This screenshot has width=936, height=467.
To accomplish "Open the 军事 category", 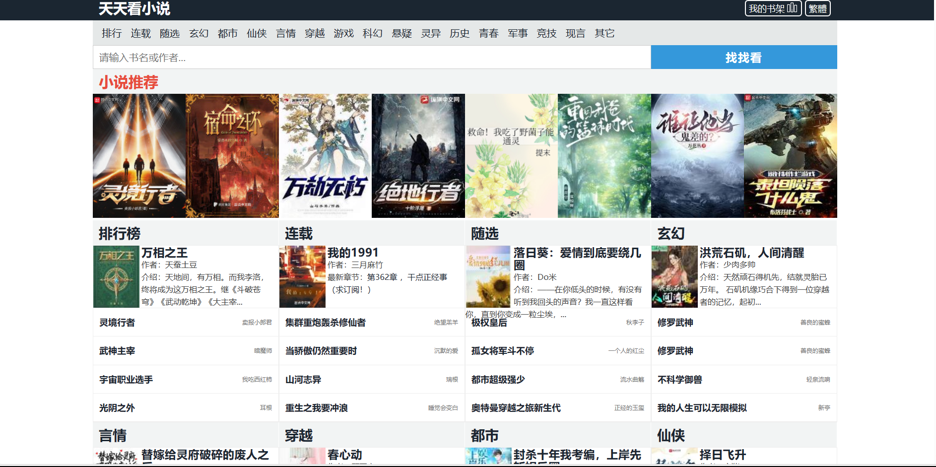I will [518, 33].
